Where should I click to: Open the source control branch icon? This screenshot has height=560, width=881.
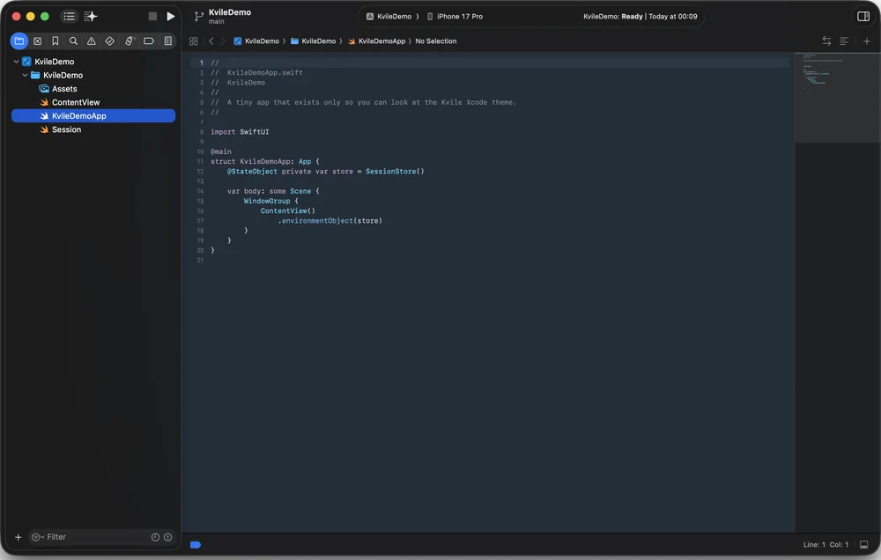tap(198, 16)
